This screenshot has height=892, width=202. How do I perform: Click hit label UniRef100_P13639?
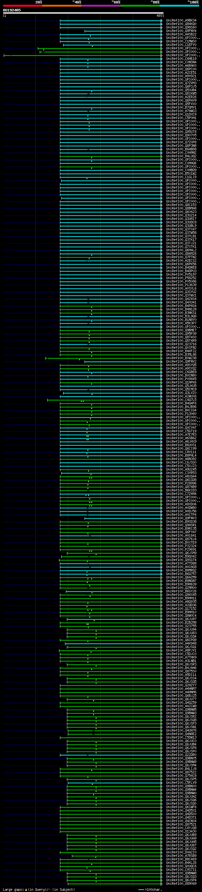point(181,285)
